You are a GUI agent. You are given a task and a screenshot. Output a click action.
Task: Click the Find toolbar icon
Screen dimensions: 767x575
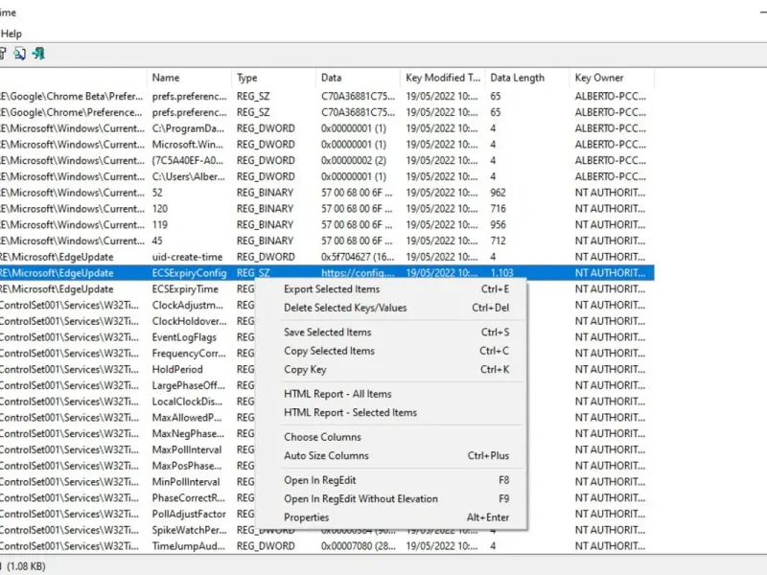(x=19, y=54)
